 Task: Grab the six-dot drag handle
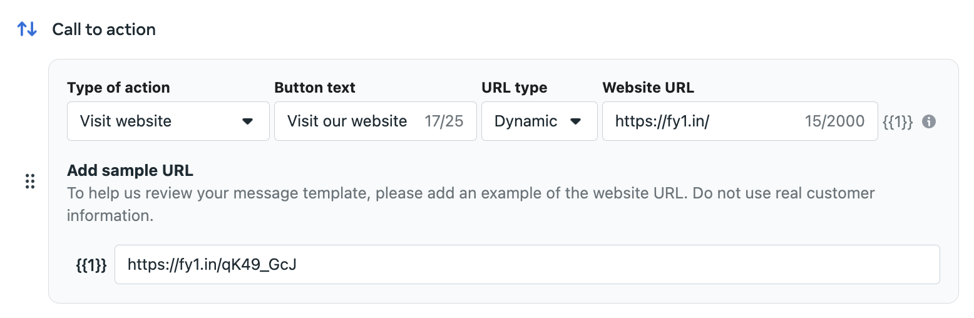(30, 182)
